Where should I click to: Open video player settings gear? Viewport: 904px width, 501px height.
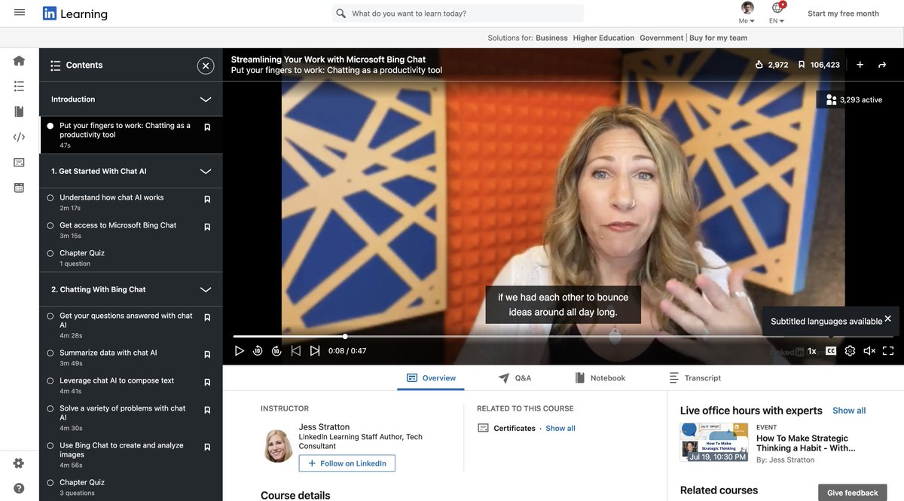850,350
